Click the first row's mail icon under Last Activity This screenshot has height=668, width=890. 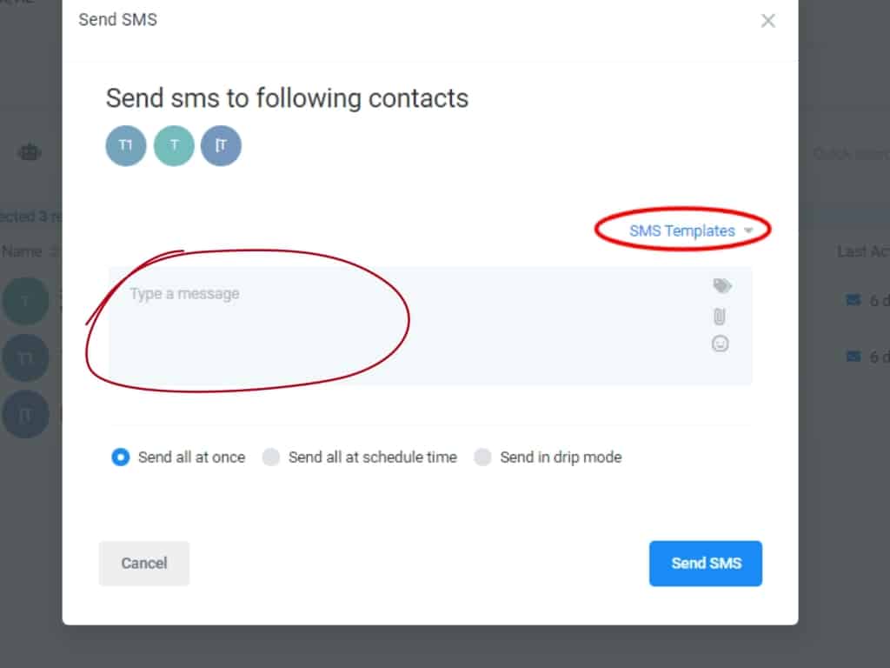tap(852, 301)
